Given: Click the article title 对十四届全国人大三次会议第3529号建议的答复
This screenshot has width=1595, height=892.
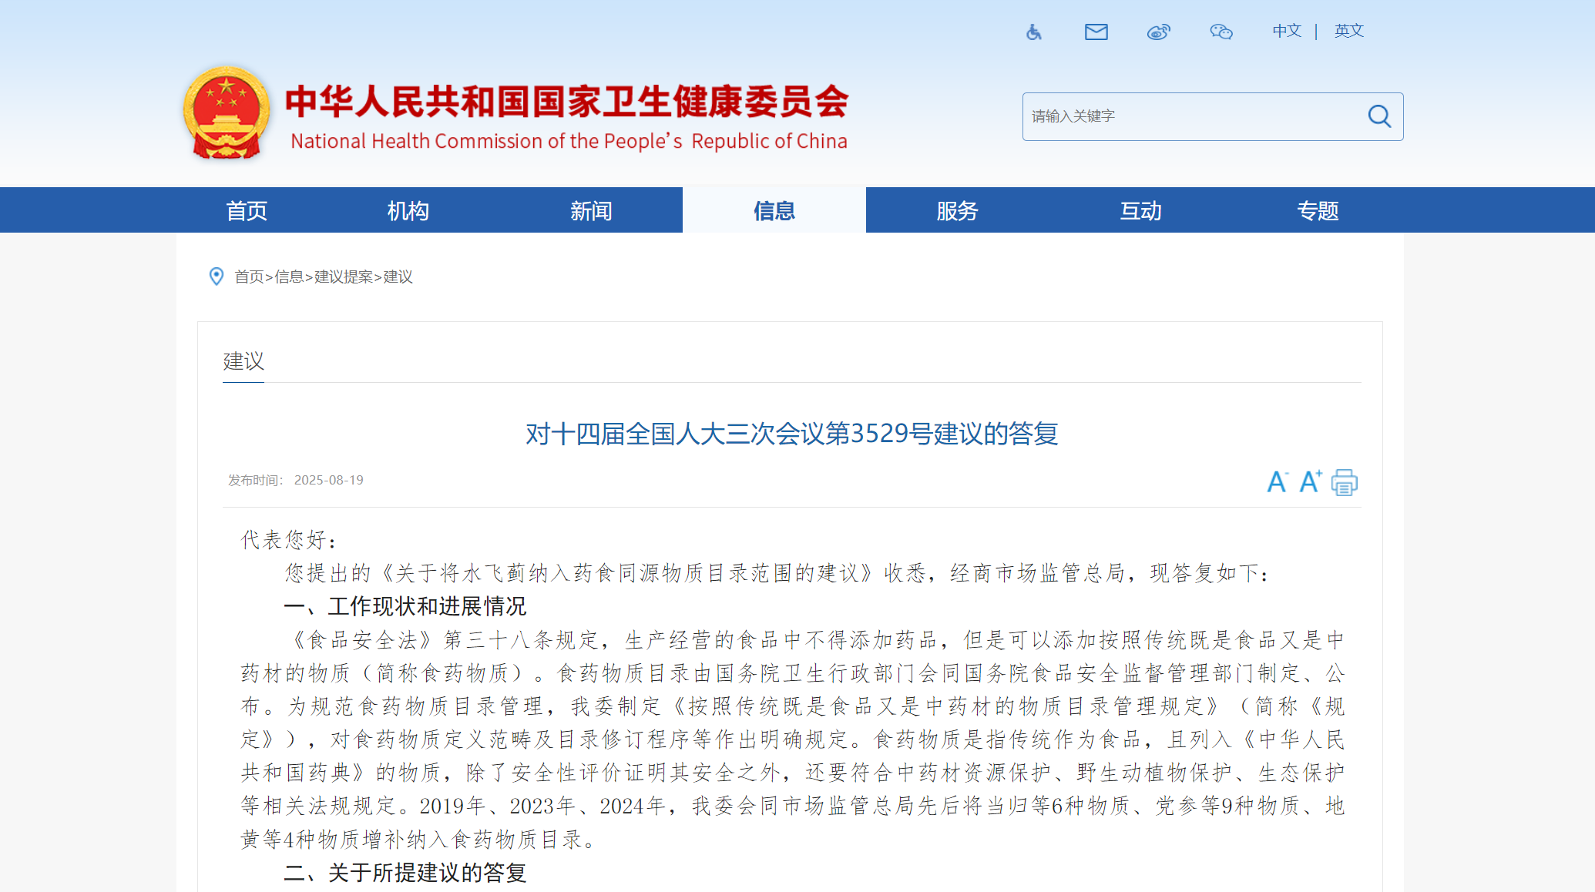Looking at the screenshot, I should pos(792,433).
